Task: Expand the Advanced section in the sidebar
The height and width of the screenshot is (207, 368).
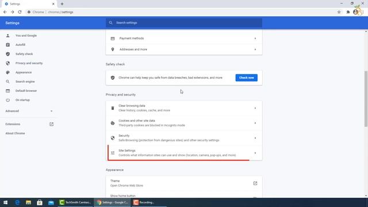Action: (x=29, y=111)
